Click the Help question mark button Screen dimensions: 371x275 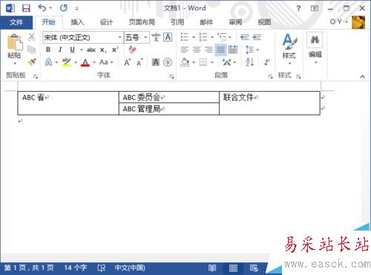tap(298, 8)
